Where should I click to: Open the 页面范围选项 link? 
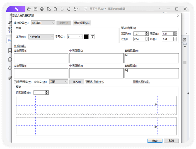point(142,82)
